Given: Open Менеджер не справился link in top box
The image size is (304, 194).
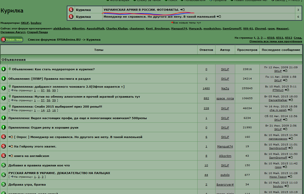Looking at the screenshot, I should coord(160,17).
